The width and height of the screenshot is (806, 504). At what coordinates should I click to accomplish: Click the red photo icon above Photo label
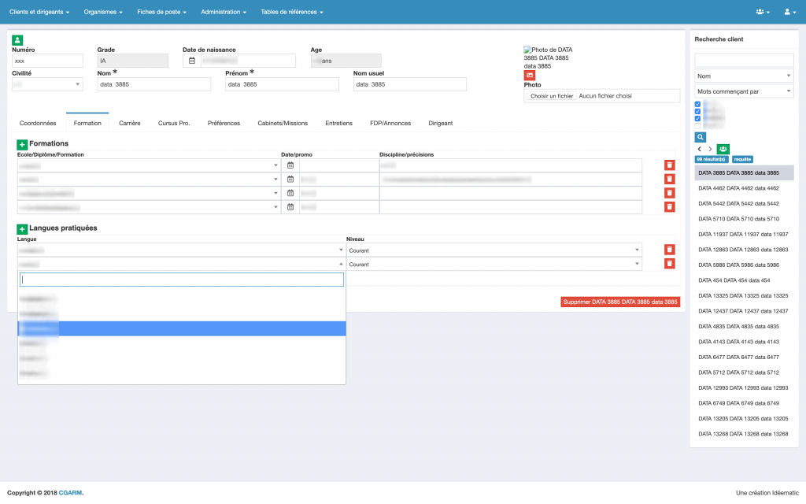click(x=530, y=75)
